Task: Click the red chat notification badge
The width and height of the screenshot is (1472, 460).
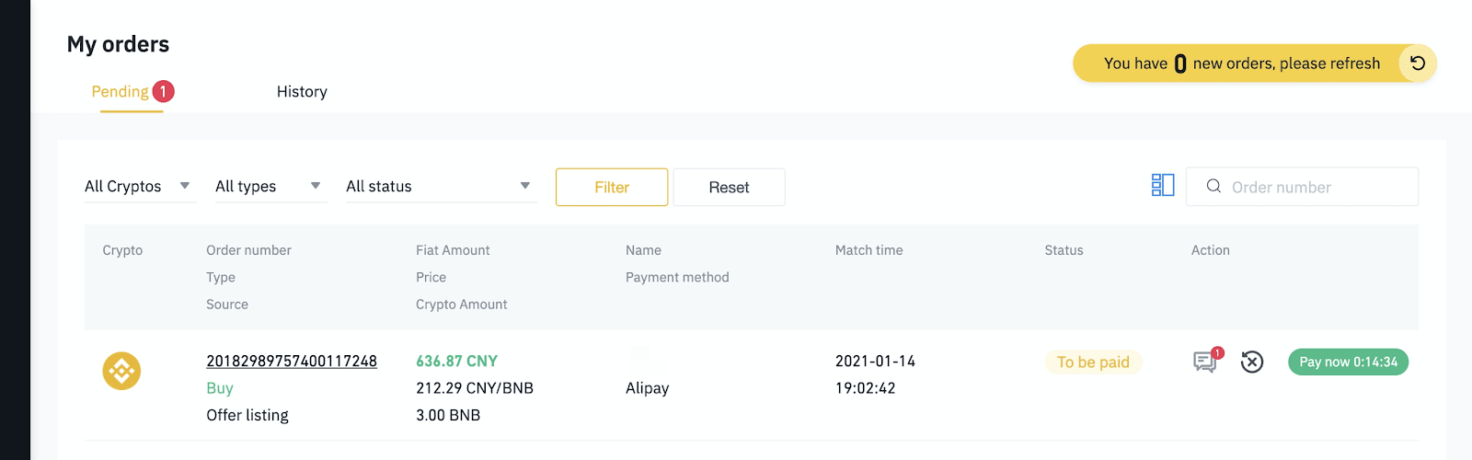Action: point(1218,352)
